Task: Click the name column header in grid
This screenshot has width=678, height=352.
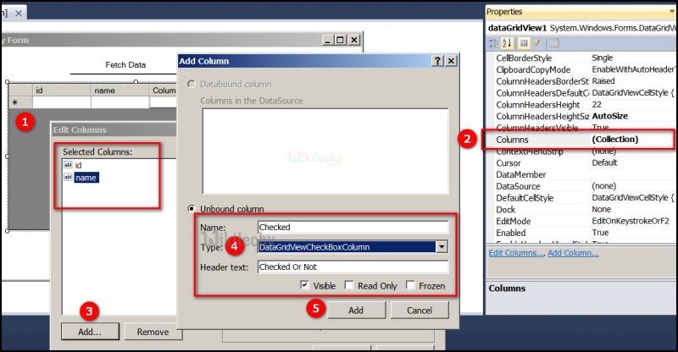Action: click(119, 91)
